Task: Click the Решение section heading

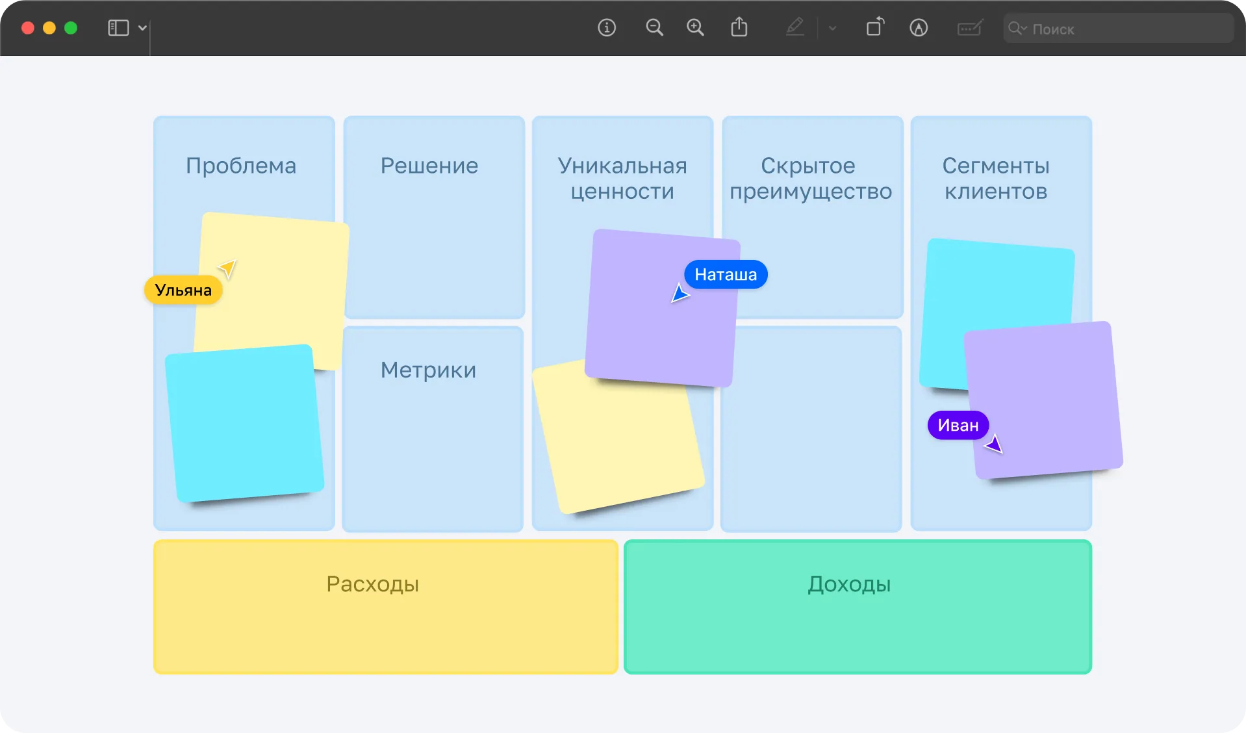Action: [x=429, y=166]
